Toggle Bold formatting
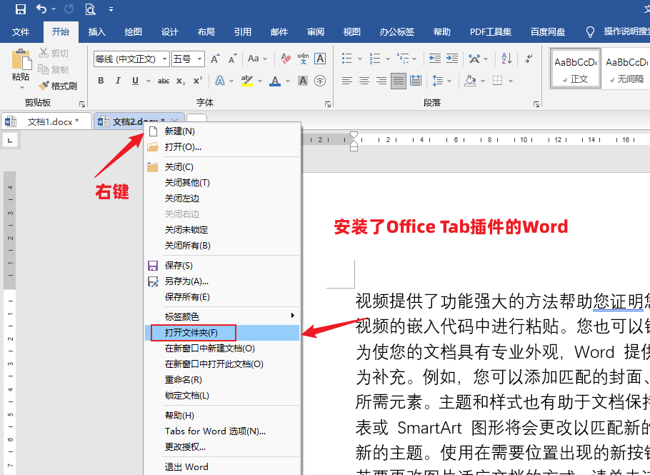The image size is (650, 475). pyautogui.click(x=101, y=81)
